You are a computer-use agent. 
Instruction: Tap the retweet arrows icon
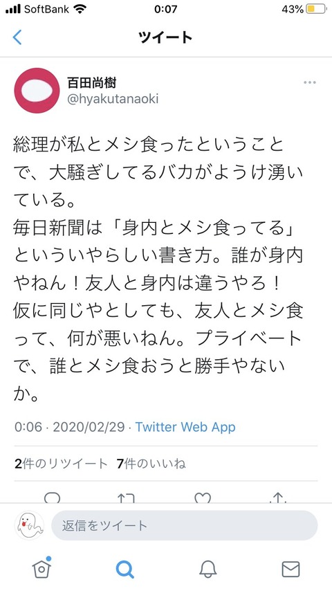pos(127,498)
